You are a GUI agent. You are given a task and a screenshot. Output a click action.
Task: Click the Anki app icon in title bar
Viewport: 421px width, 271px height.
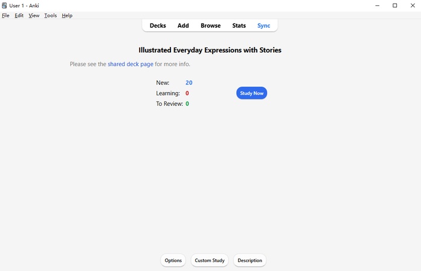pyautogui.click(x=4, y=5)
